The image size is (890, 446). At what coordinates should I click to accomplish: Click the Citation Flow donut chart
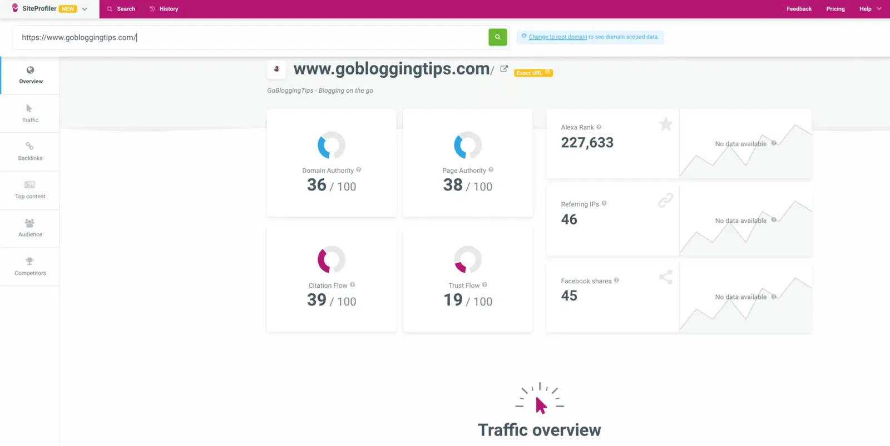tap(332, 260)
